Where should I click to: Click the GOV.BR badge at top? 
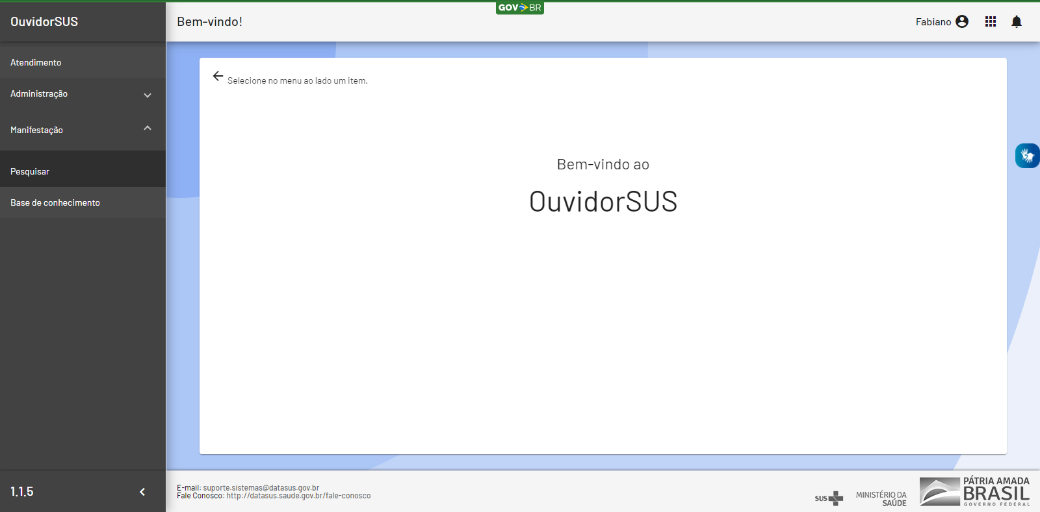(519, 8)
